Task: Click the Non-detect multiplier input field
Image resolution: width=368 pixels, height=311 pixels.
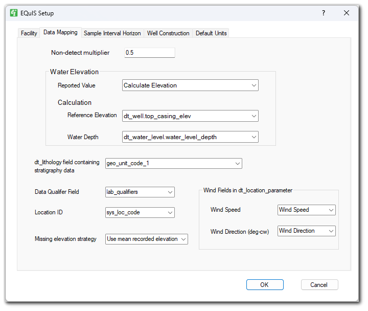Action: click(x=150, y=53)
